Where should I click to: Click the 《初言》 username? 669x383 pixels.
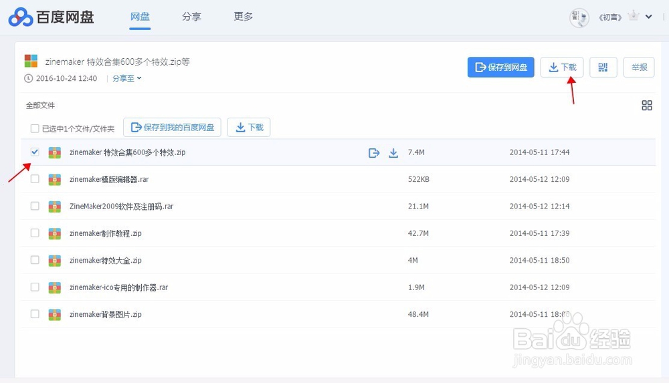tap(610, 17)
